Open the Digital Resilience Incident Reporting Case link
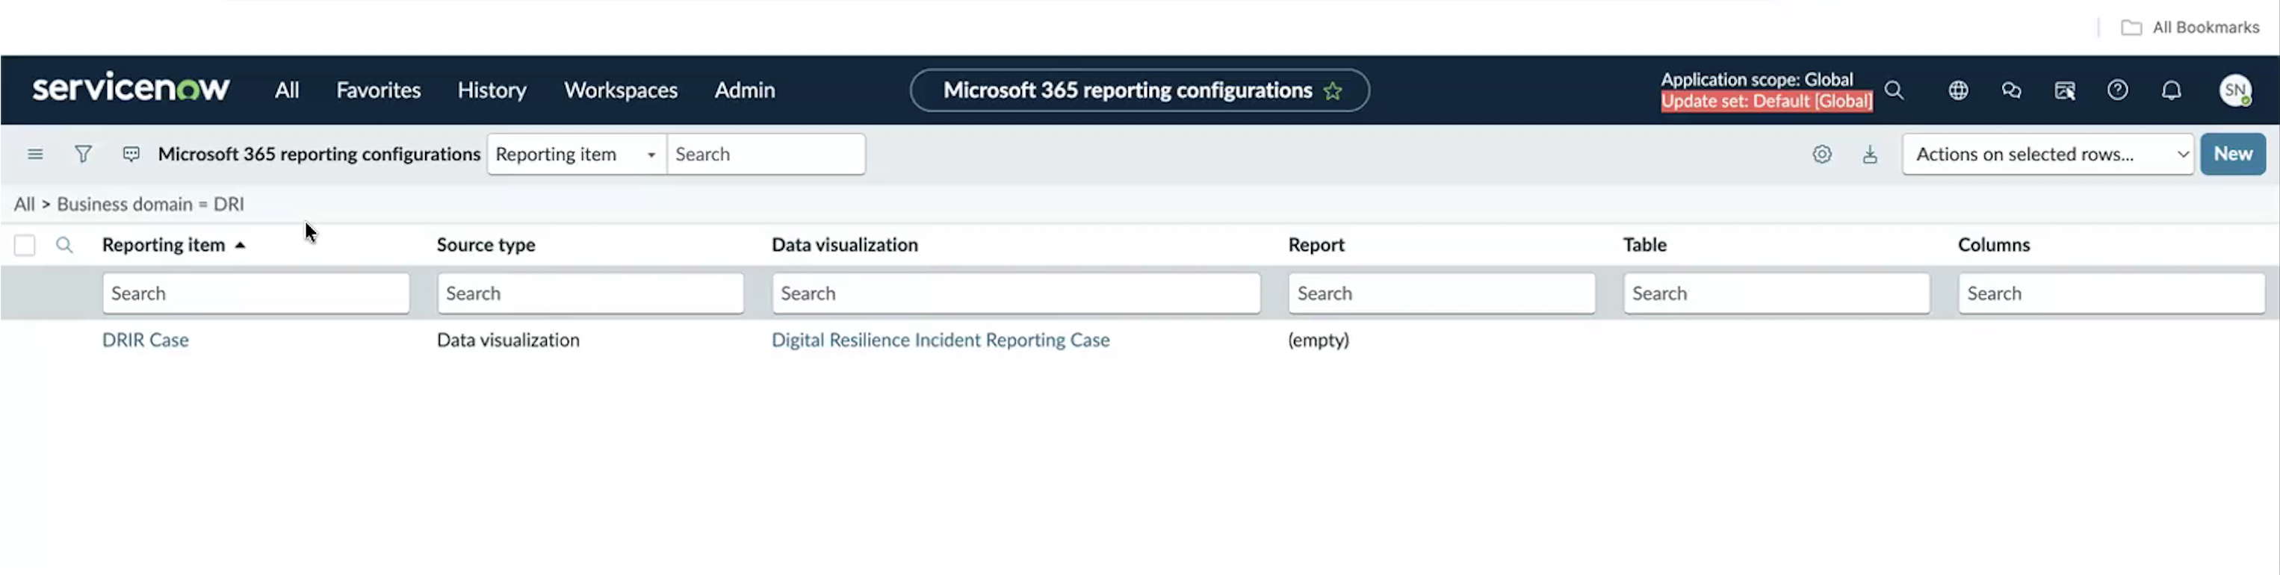This screenshot has width=2280, height=575. pos(940,340)
